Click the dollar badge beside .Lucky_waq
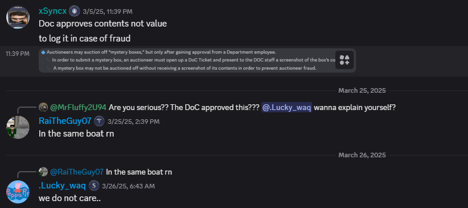This screenshot has width=468, height=208. pos(93,186)
